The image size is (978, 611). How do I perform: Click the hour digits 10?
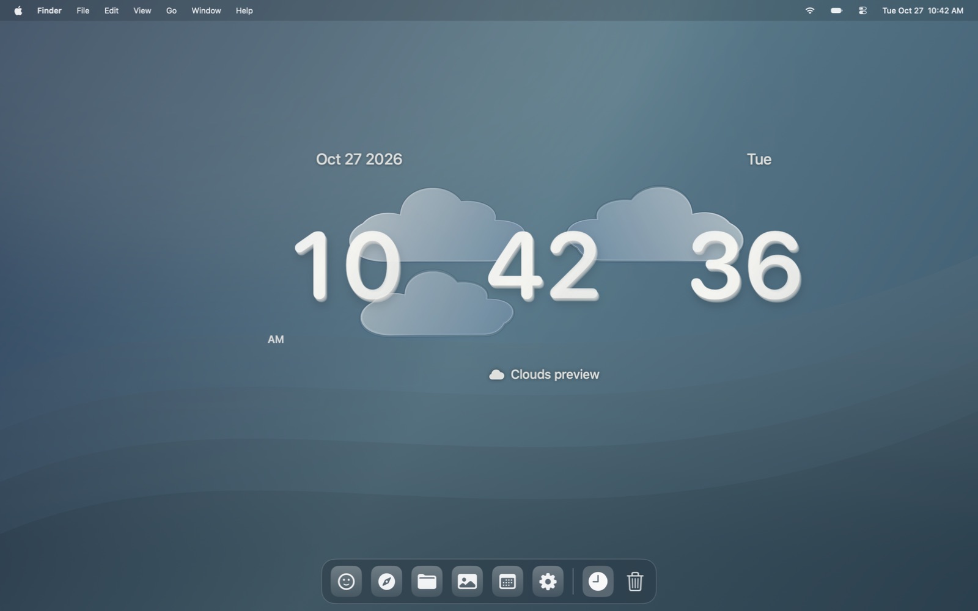tap(347, 266)
